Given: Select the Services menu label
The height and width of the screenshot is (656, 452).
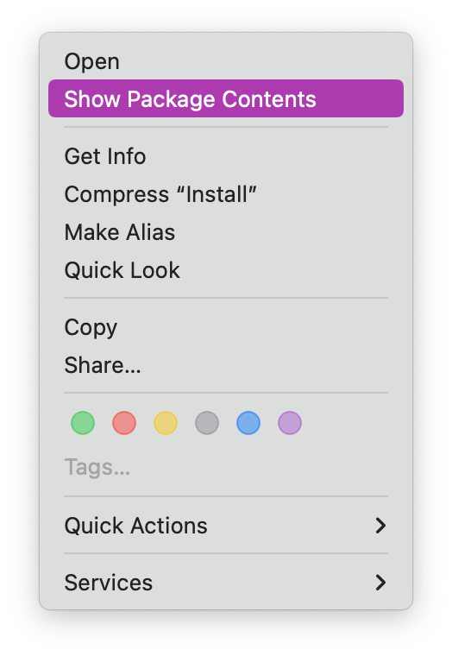Looking at the screenshot, I should pyautogui.click(x=109, y=583).
